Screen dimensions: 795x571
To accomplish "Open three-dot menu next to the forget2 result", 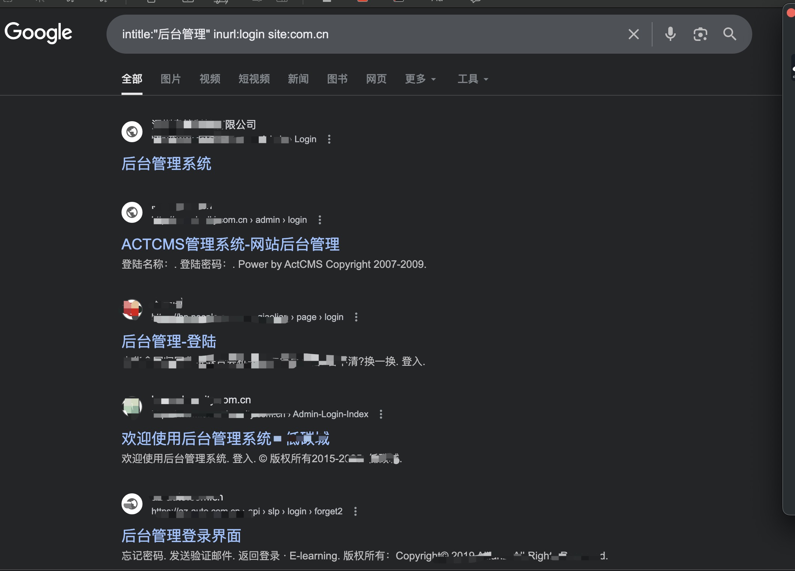I will pos(355,511).
